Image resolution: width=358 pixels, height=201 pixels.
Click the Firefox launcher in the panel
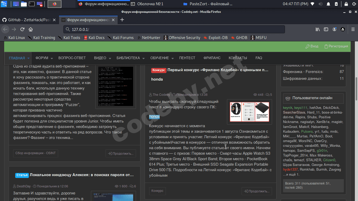click(x=55, y=4)
